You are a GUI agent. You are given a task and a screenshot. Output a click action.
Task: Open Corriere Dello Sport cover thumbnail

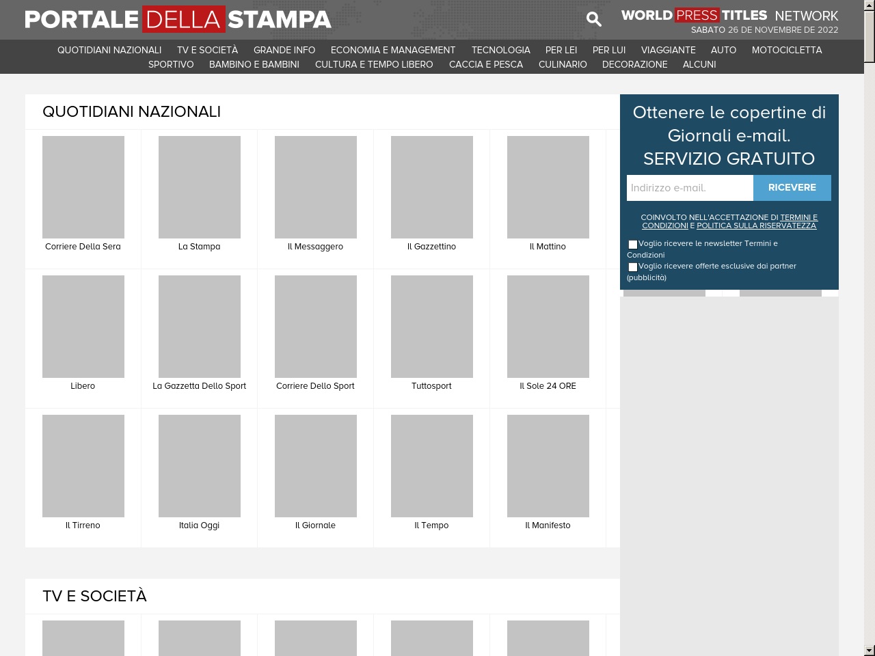(316, 327)
